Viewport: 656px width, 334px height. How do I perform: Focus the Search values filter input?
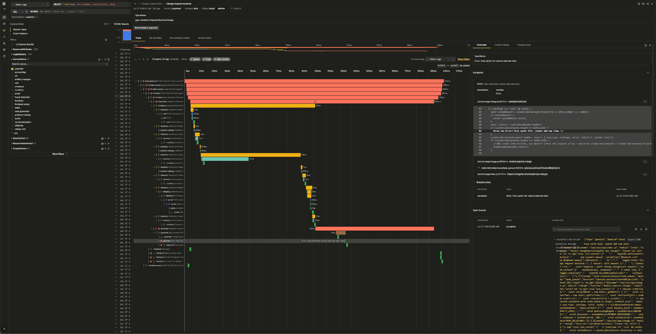[x=60, y=64]
